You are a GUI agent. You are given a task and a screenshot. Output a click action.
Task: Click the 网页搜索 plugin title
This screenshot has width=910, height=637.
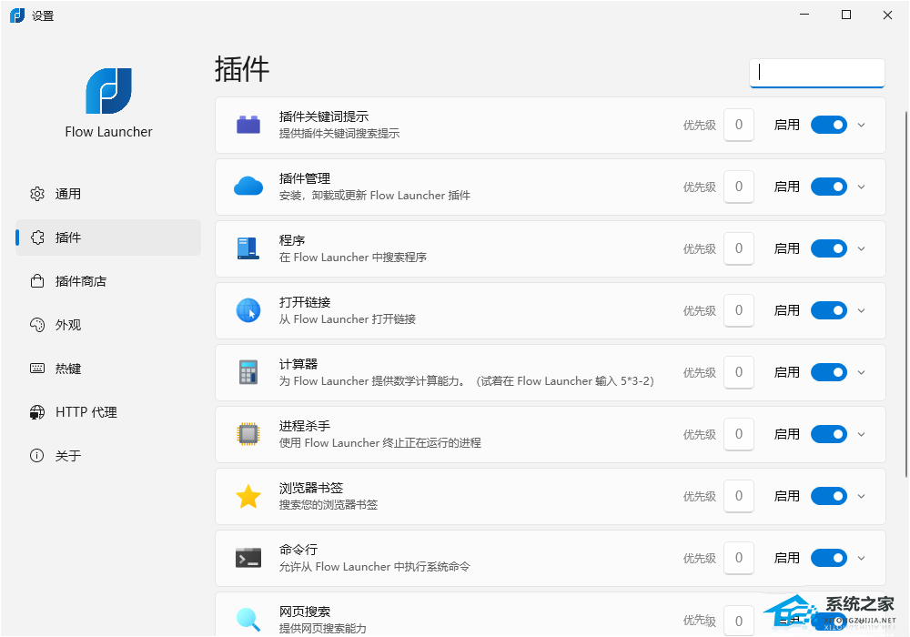(305, 612)
